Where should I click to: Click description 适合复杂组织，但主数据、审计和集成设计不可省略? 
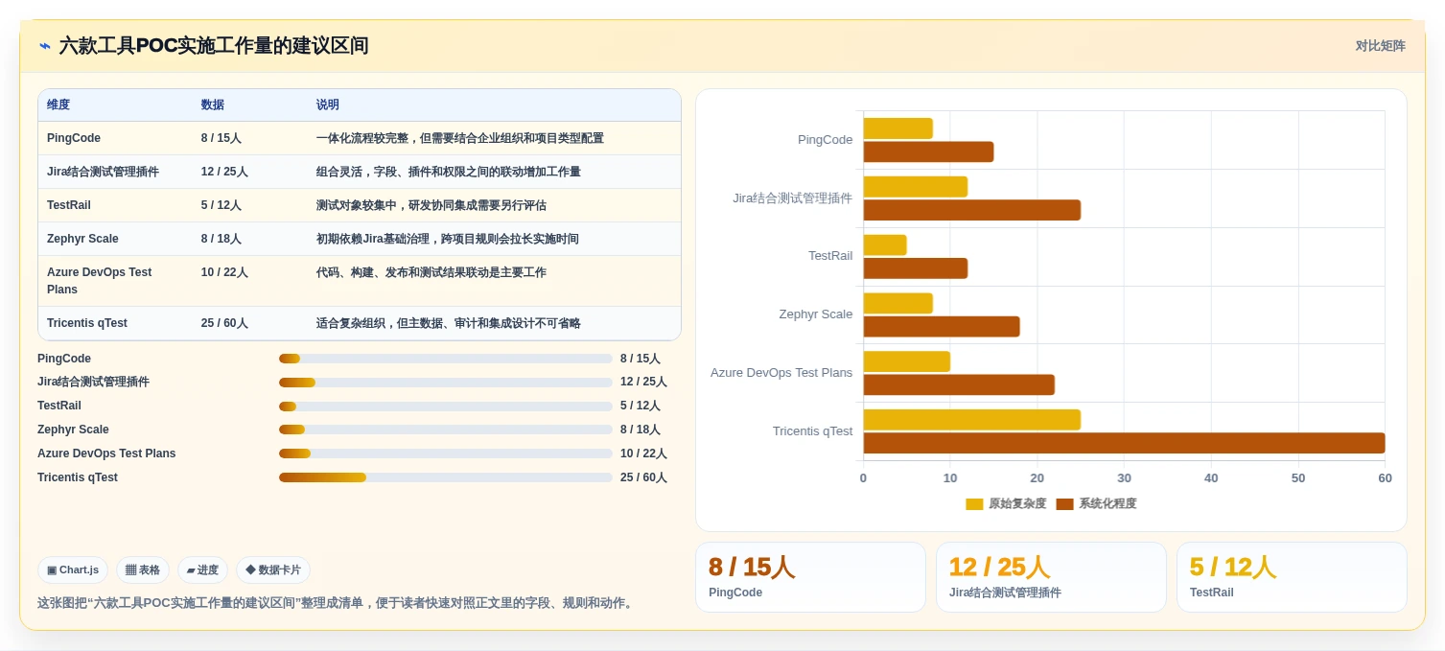(449, 323)
